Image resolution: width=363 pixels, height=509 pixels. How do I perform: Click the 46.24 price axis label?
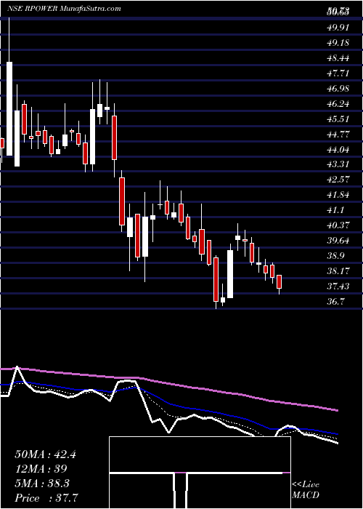point(338,104)
